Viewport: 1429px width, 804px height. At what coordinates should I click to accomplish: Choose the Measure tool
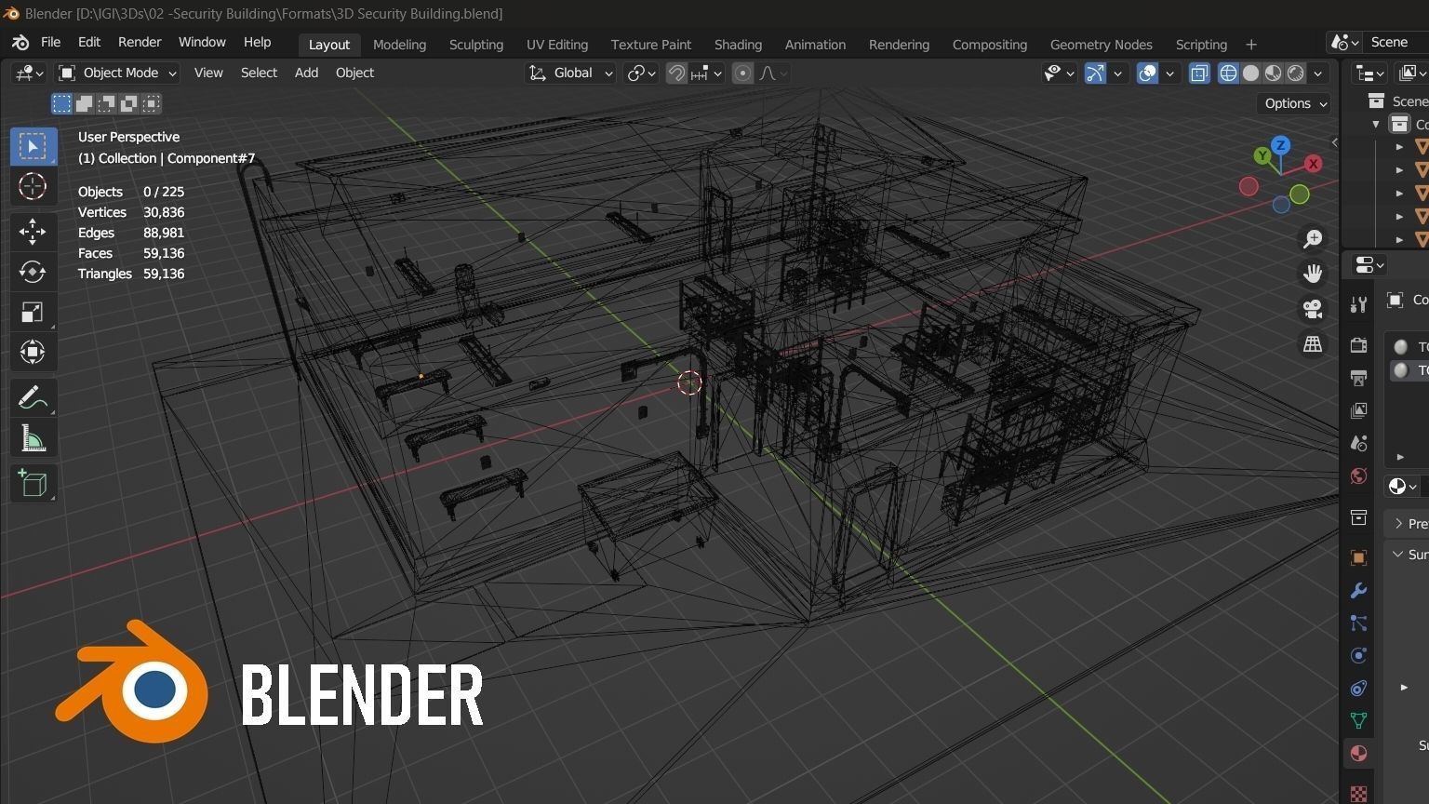point(33,437)
